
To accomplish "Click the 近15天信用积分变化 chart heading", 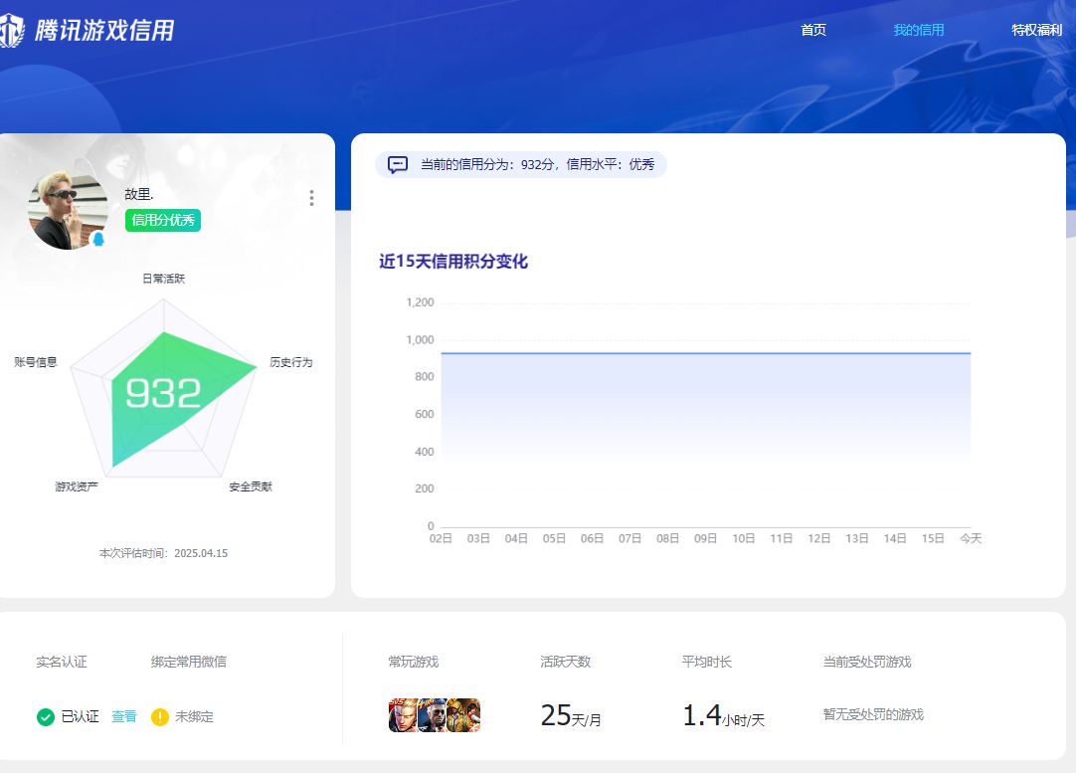I will [453, 262].
